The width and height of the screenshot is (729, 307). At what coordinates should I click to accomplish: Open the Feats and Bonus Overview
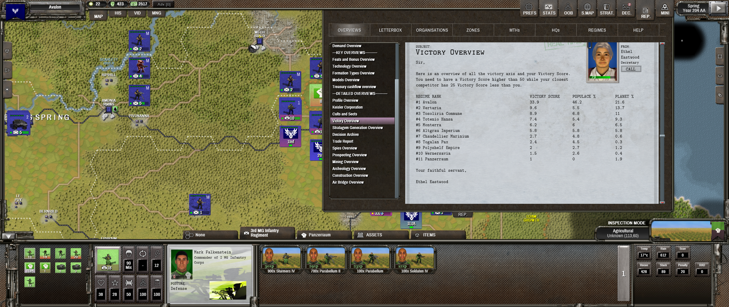(x=354, y=59)
